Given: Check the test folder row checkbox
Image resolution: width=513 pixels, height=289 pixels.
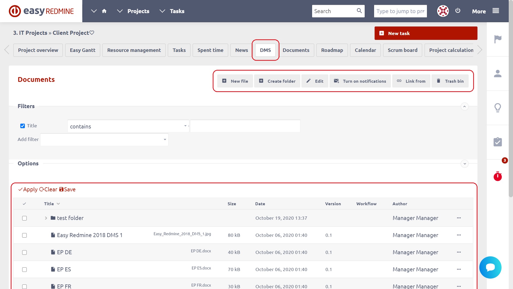Looking at the screenshot, I should pyautogui.click(x=24, y=218).
